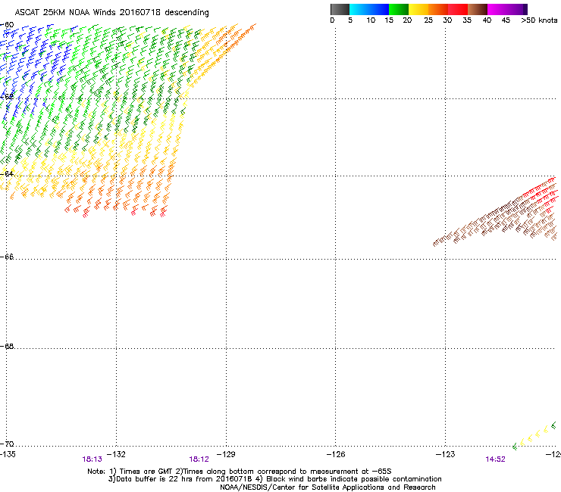Click the '40' label under the color bar
This screenshot has height=492, width=561.
[487, 20]
